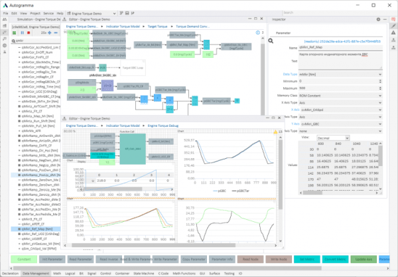
Task: Click the Minimum value stepper arrows
Action: (380, 81)
